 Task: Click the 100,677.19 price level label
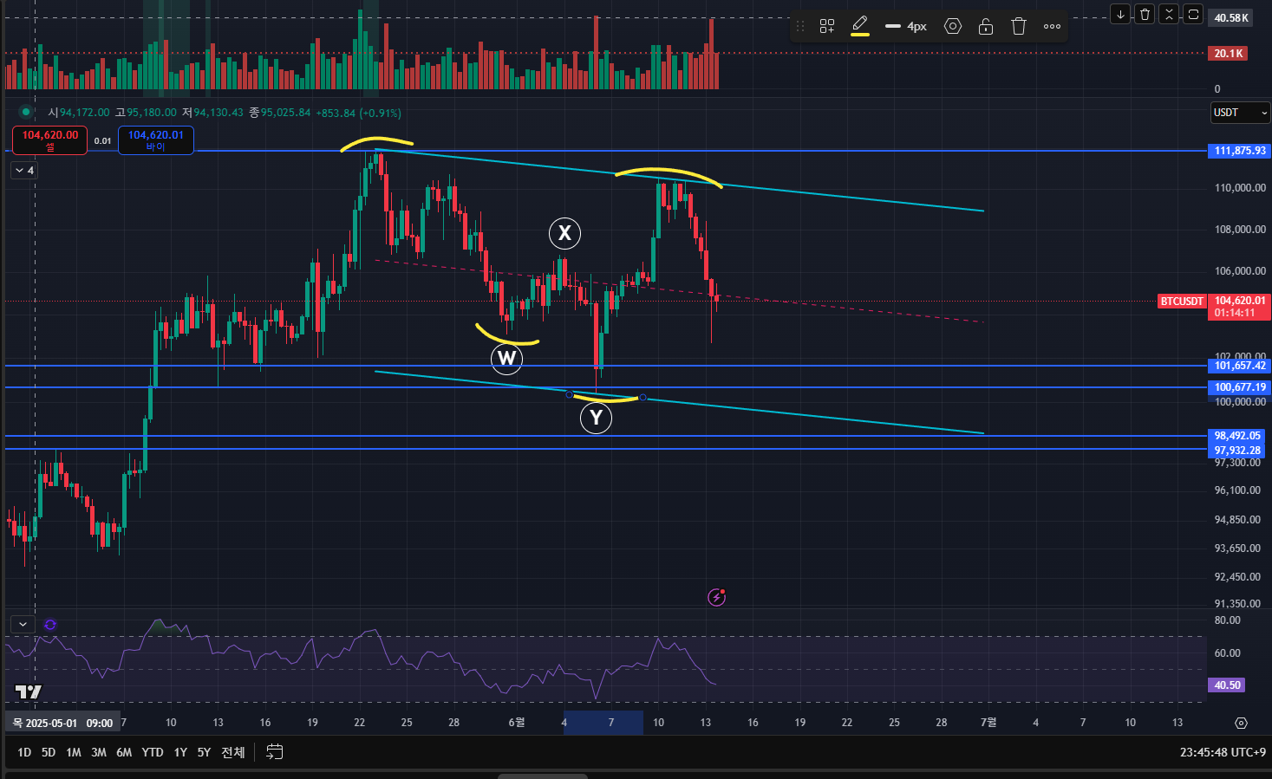point(1239,387)
